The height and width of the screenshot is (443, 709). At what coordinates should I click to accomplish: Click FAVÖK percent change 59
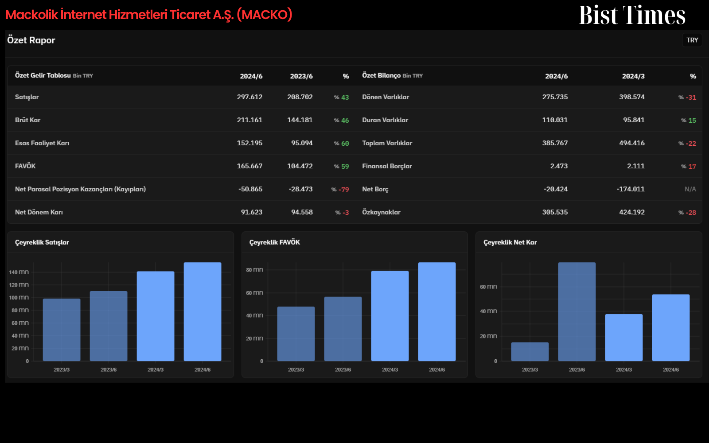coord(342,167)
